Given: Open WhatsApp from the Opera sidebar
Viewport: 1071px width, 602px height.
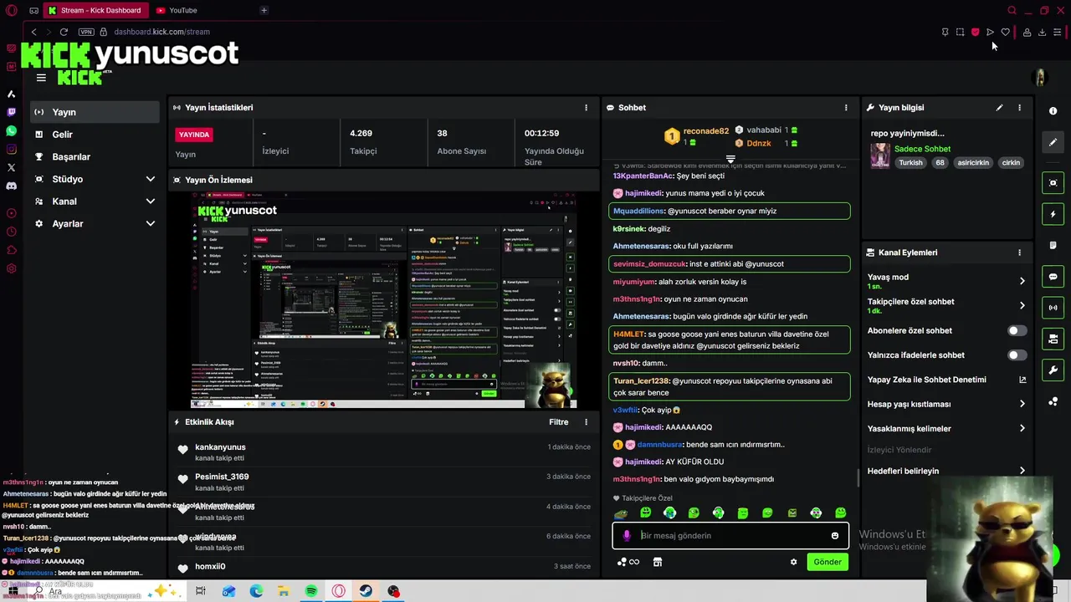Looking at the screenshot, I should tap(11, 131).
